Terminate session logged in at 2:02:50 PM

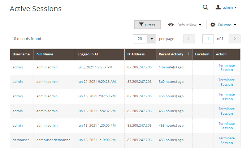coord(226,97)
